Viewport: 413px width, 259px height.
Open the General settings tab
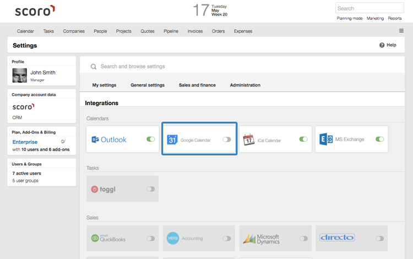point(148,85)
